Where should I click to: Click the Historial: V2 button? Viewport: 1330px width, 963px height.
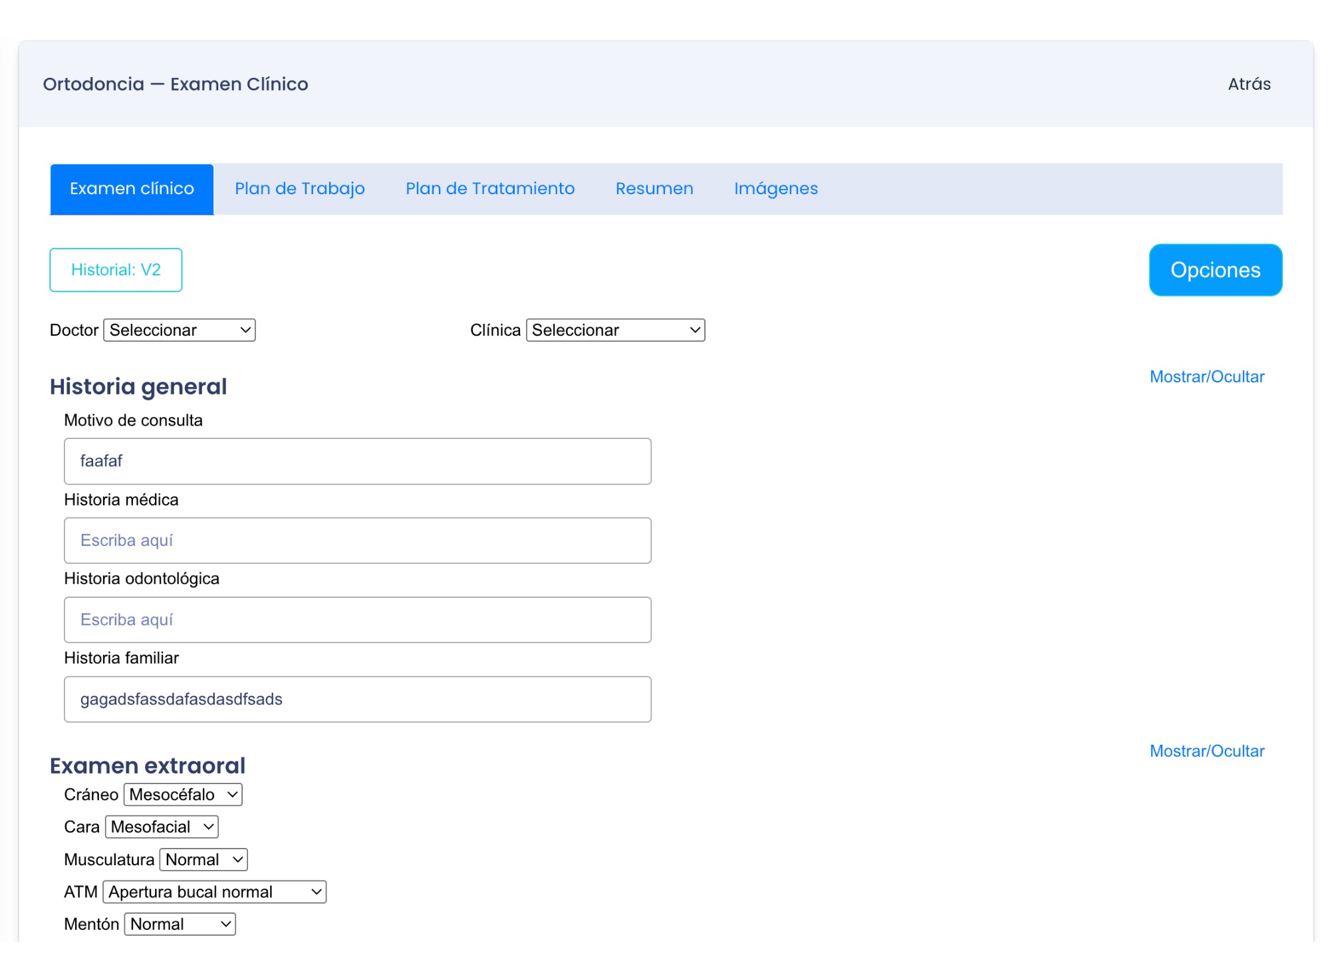(116, 270)
